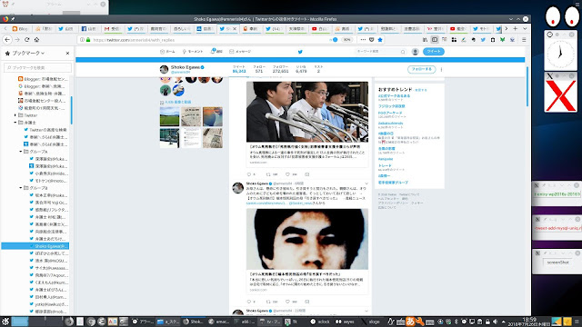Collapse the グループB bookmark folder
582x327 pixels.
coord(21,188)
